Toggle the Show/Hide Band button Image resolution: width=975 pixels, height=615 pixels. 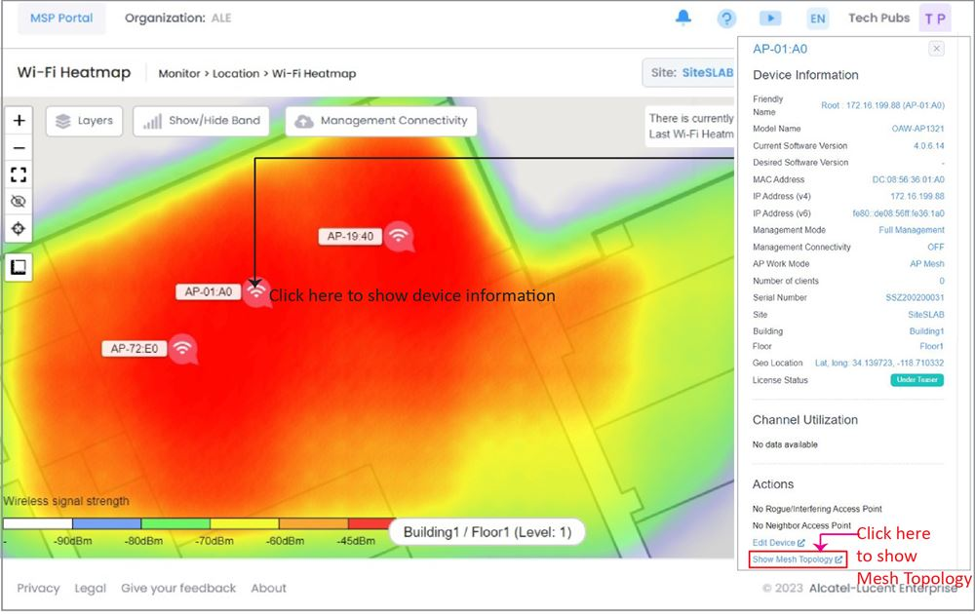coord(202,121)
